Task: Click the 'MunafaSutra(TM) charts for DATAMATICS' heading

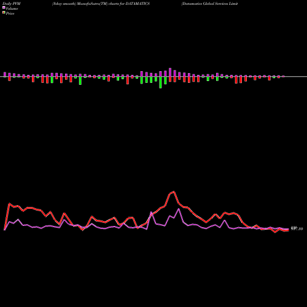Action: [113, 4]
